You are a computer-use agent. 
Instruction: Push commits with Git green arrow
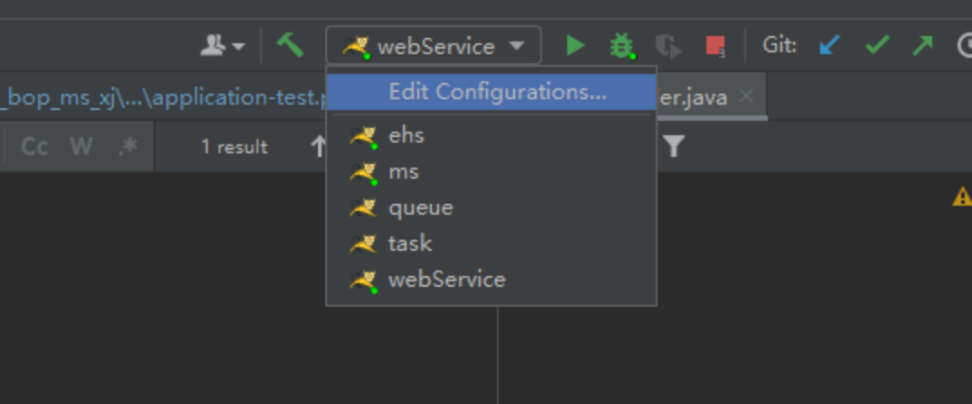tap(922, 46)
